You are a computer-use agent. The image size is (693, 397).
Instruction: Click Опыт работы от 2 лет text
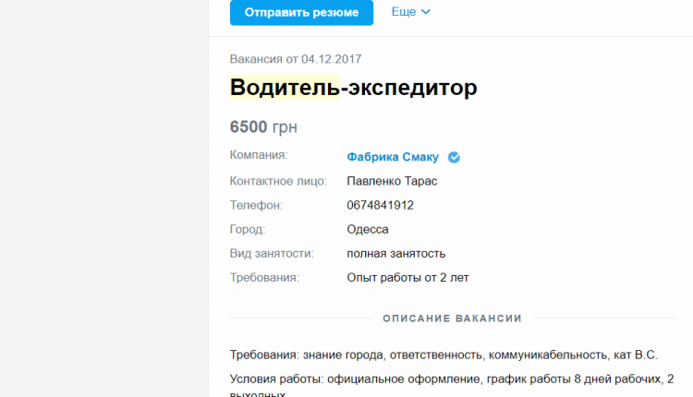click(407, 278)
